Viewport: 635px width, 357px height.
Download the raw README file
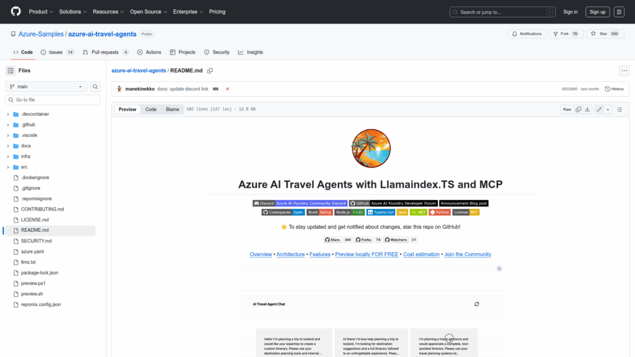point(587,110)
